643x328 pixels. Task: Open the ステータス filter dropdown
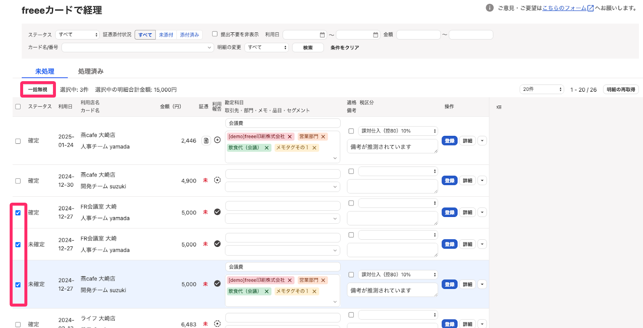coord(77,35)
